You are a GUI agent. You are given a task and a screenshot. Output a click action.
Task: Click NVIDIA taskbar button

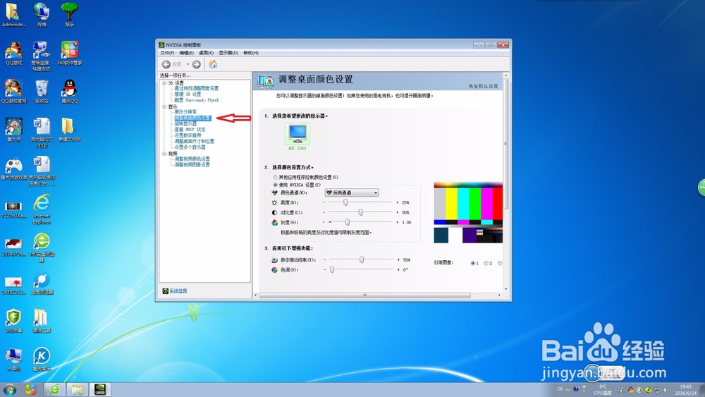coord(100,389)
